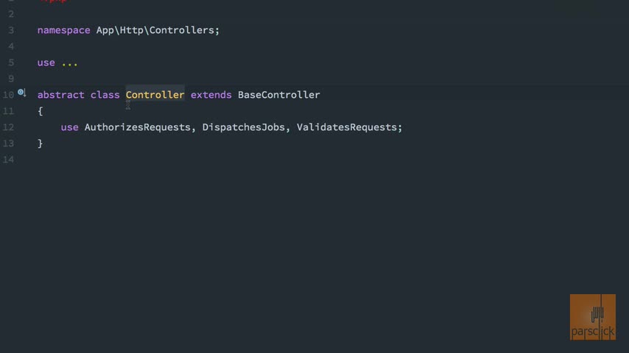This screenshot has width=629, height=353.
Task: Place cursor at closing brace on line 13
Action: point(40,143)
